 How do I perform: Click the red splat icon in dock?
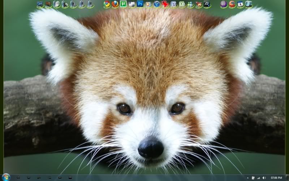[165, 4]
